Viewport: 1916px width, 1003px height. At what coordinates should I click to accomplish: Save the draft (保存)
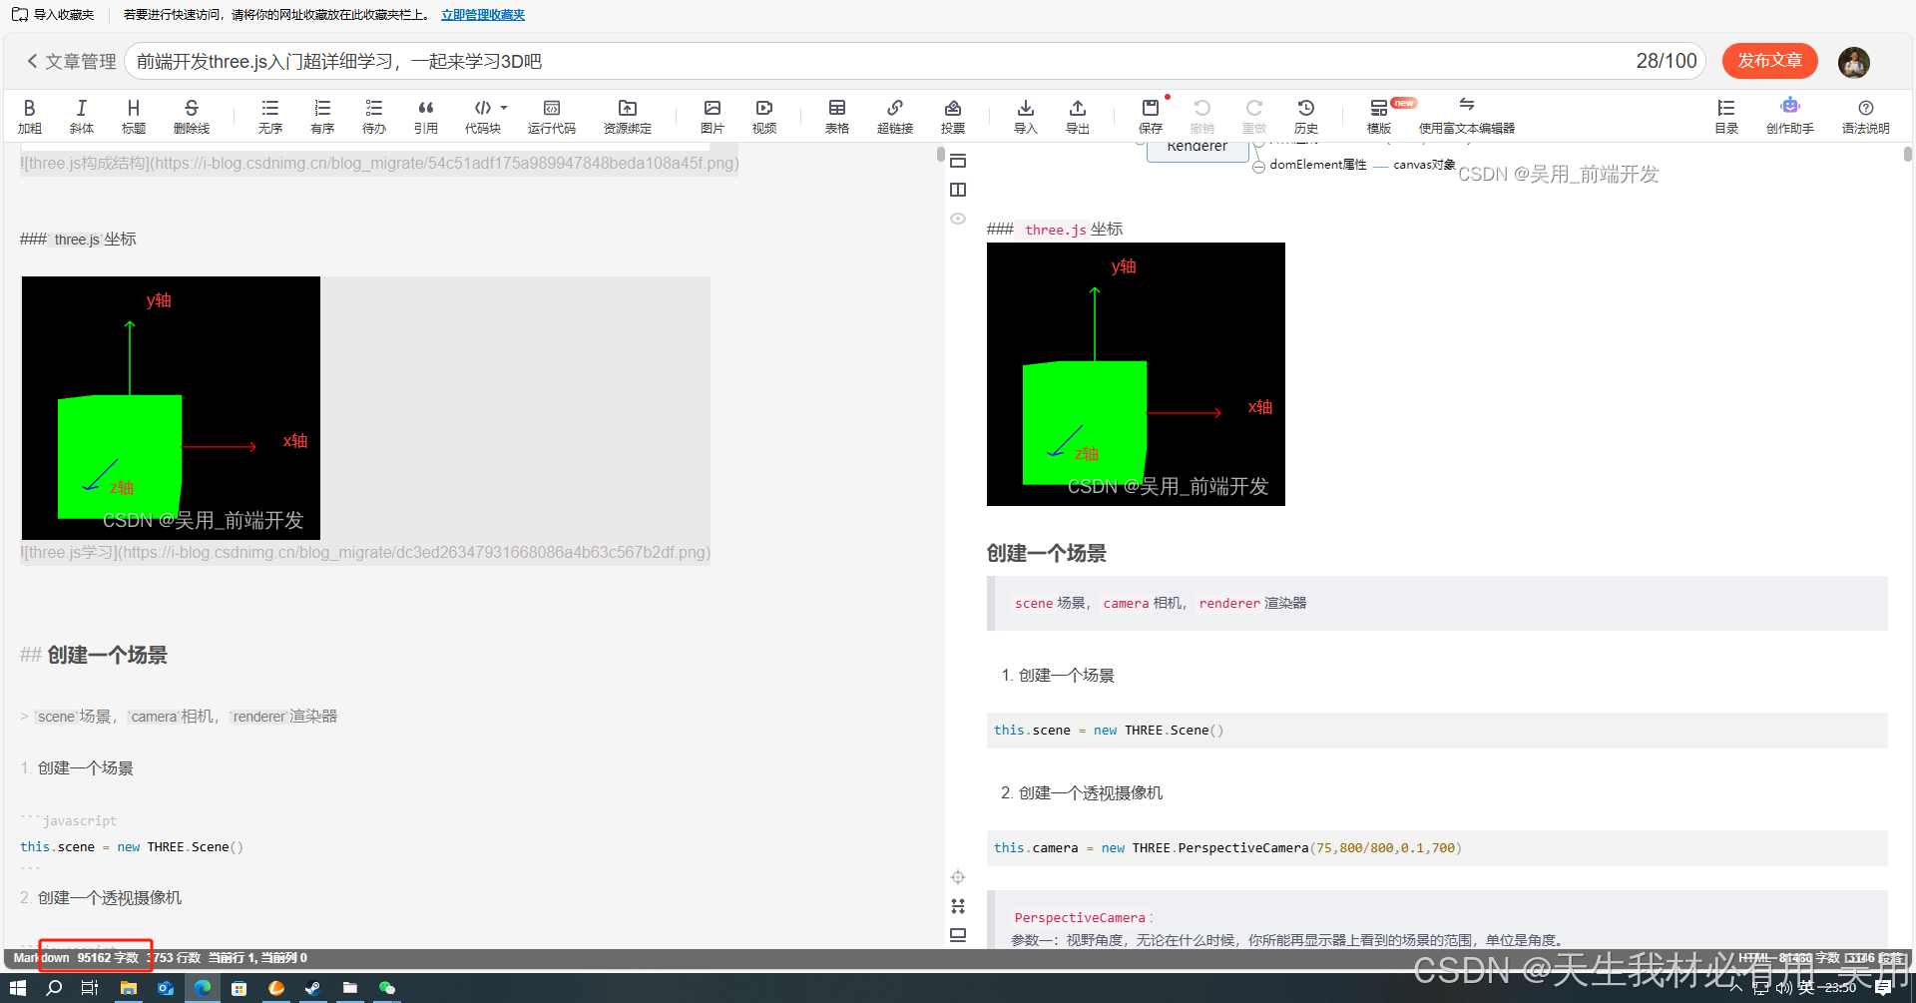(1151, 116)
